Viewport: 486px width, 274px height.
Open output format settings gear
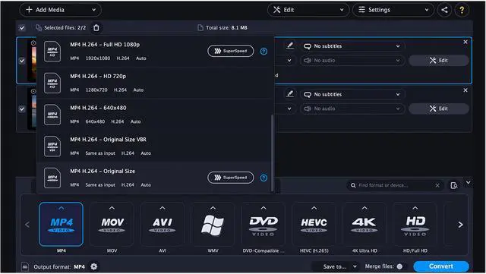point(93,266)
